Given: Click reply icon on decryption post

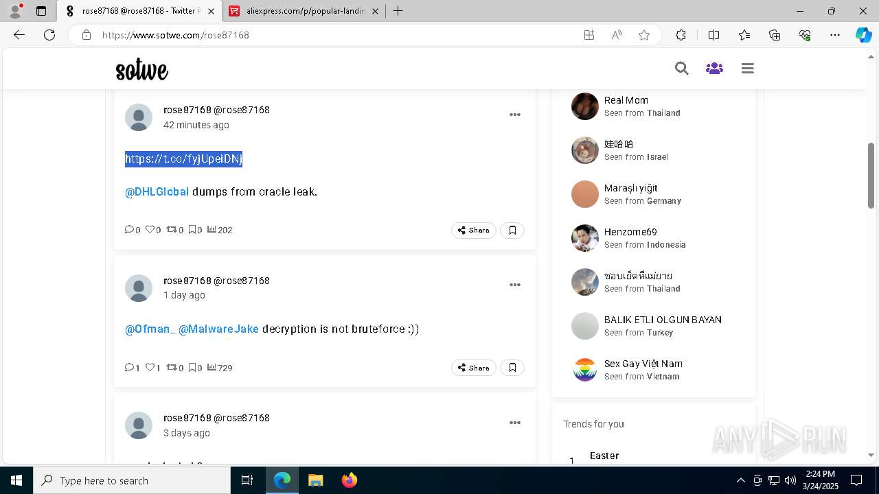Looking at the screenshot, I should pos(129,368).
